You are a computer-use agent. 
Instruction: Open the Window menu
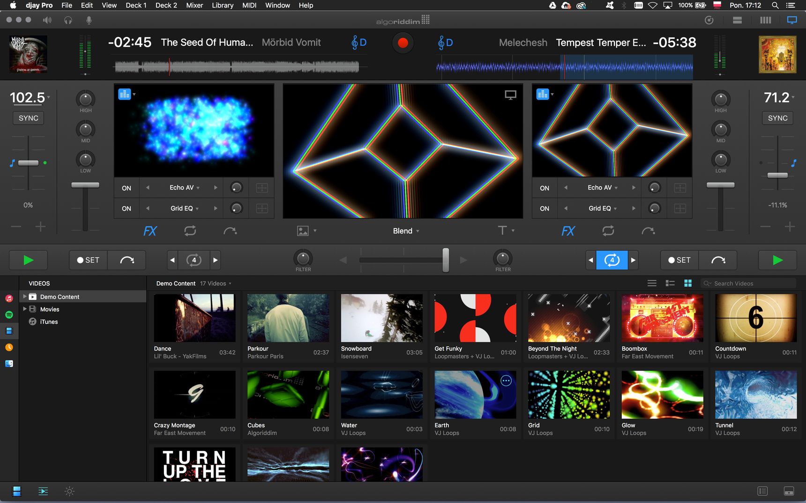coord(277,5)
